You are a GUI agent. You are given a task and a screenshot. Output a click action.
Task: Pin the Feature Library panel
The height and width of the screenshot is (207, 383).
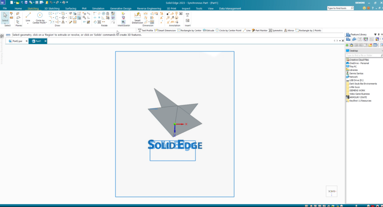pos(379,34)
